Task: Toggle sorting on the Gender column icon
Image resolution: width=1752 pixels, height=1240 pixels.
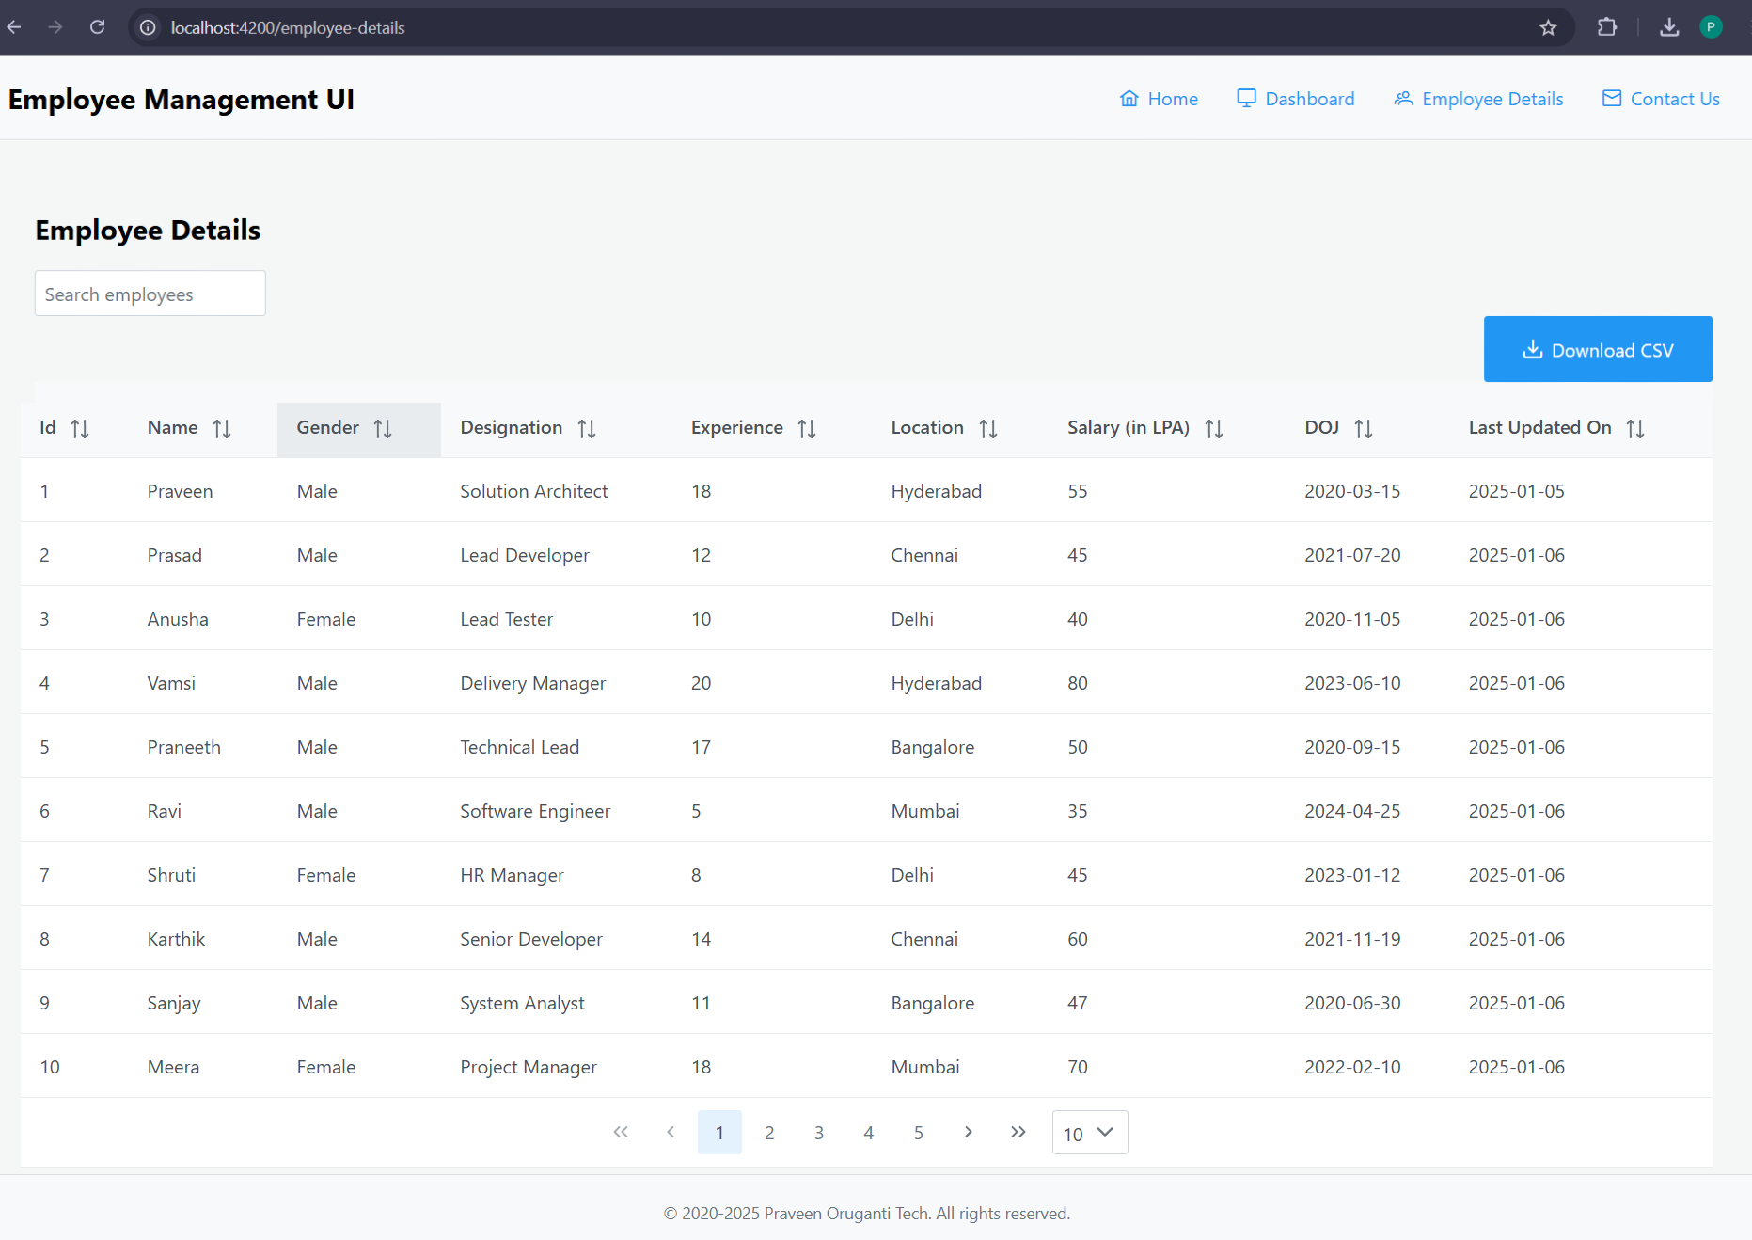Action: [x=383, y=429]
